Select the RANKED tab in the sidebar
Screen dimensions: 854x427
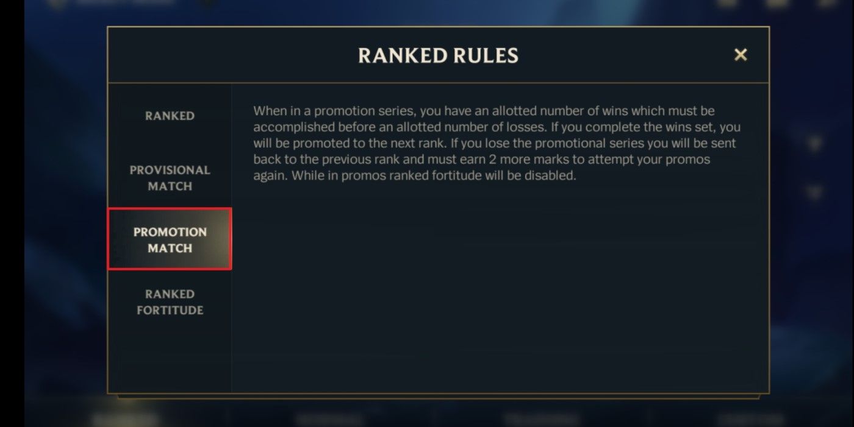(x=170, y=116)
